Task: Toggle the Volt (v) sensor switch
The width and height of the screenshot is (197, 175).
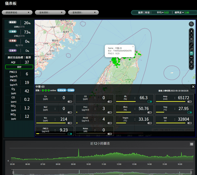Action: pyautogui.click(x=190, y=123)
